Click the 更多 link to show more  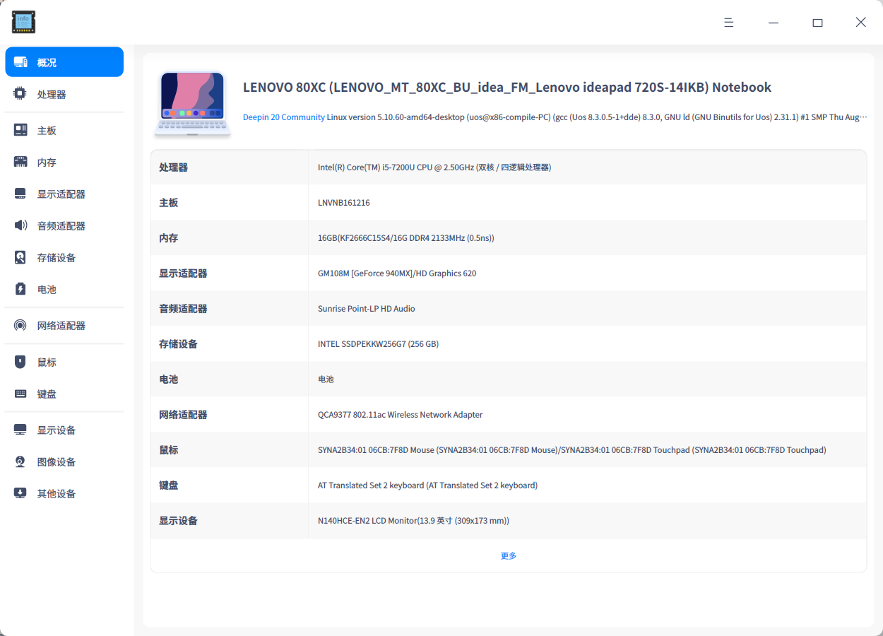coord(509,555)
